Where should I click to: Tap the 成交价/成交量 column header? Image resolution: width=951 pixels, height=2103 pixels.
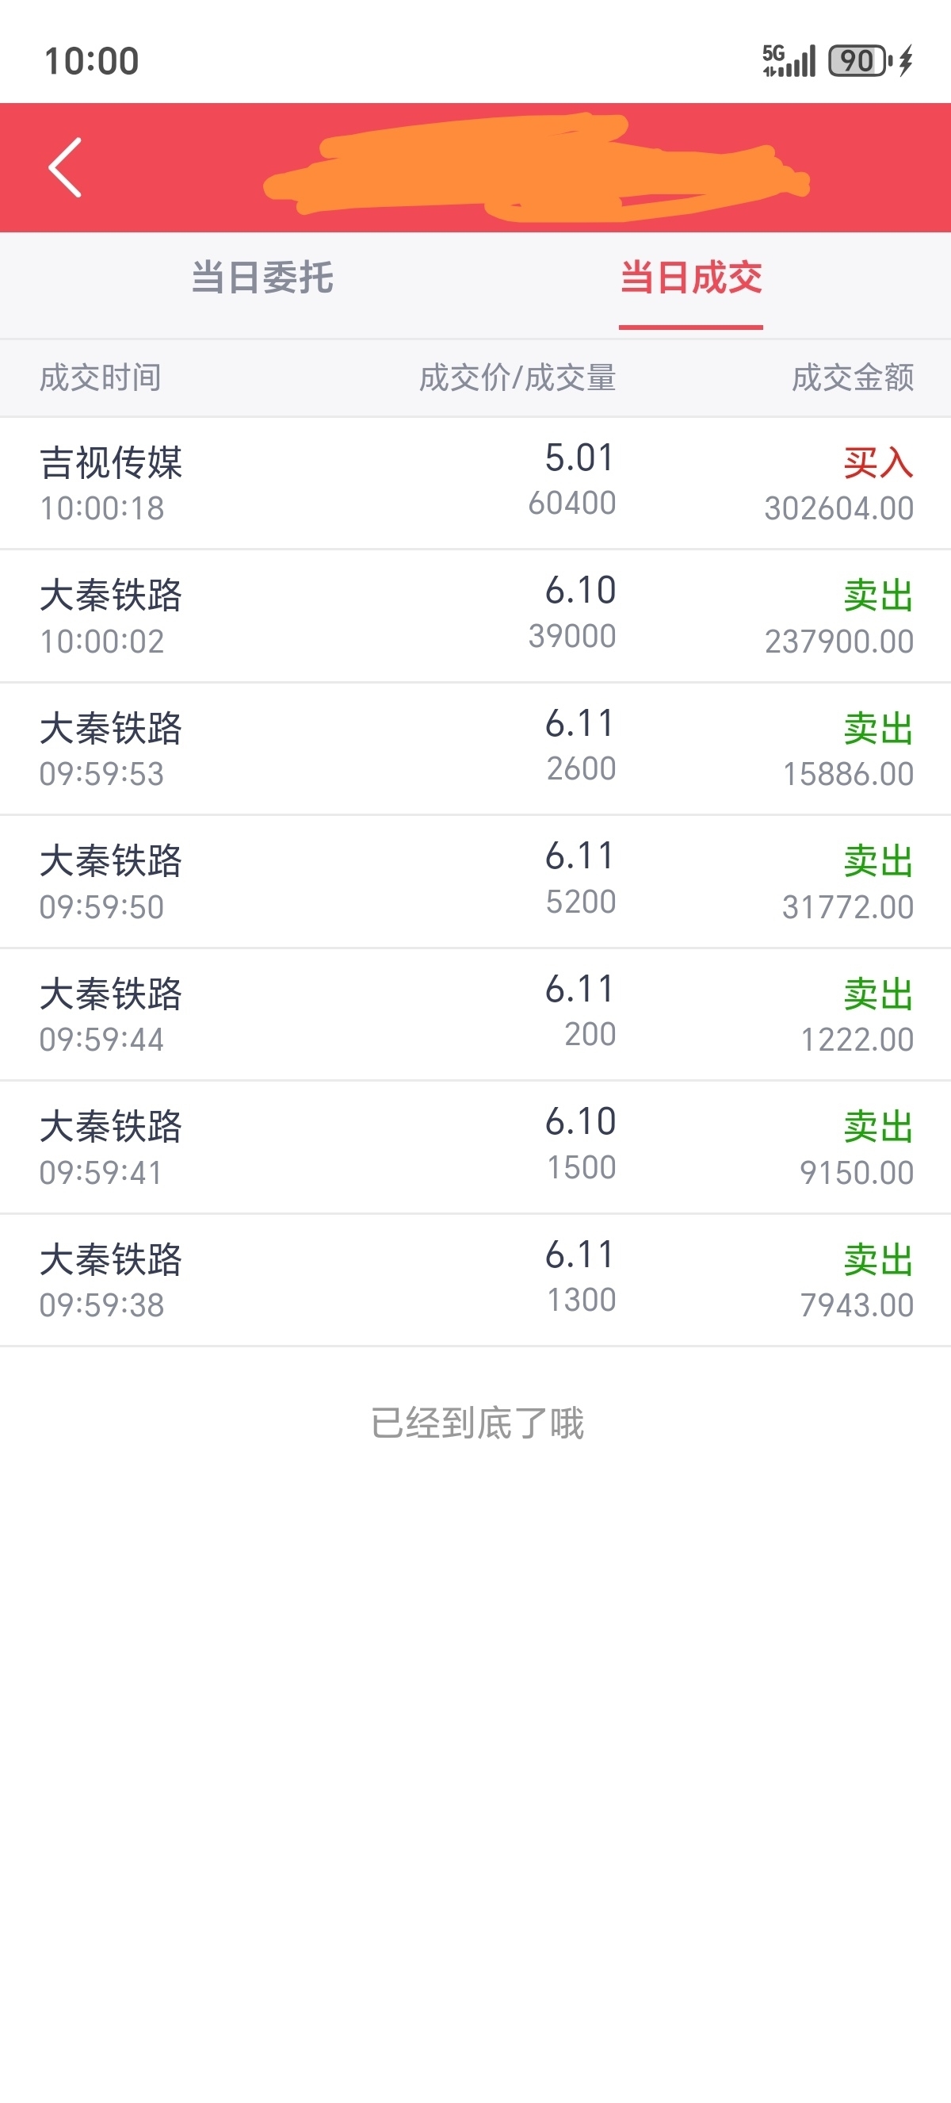coord(518,378)
